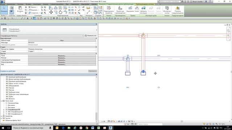Click the Measure dimension icon in Измерить panel
The height and width of the screenshot is (130, 232).
coord(88,8)
